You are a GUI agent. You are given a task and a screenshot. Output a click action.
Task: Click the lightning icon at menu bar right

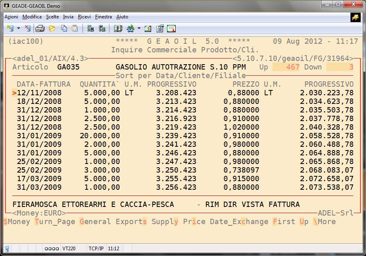coord(355,17)
